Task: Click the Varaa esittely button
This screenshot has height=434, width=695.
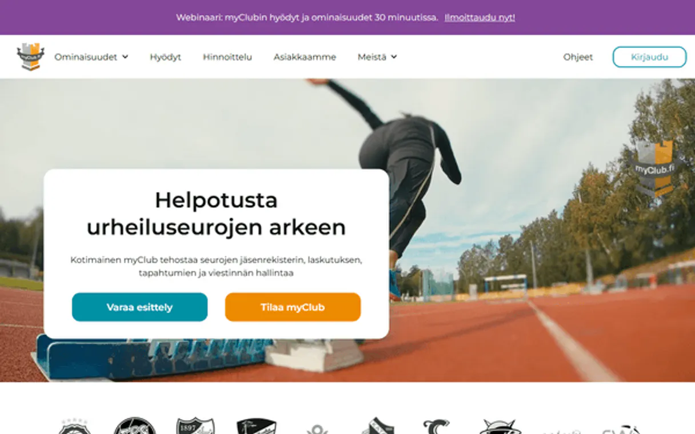Action: 139,307
